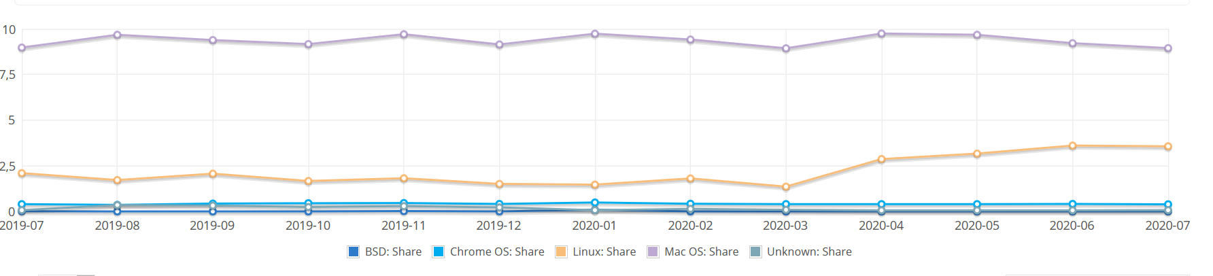This screenshot has height=276, width=1213.
Task: Click the Chrome OS legend color swatch
Action: click(x=439, y=252)
